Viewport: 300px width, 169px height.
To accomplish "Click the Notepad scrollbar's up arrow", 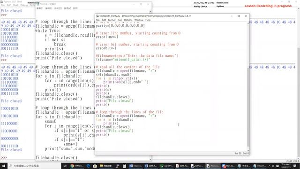I will point(150,12).
